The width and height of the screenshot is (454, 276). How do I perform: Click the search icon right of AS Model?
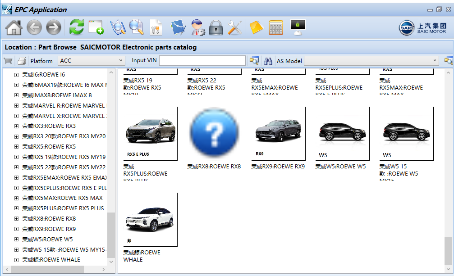click(448, 61)
